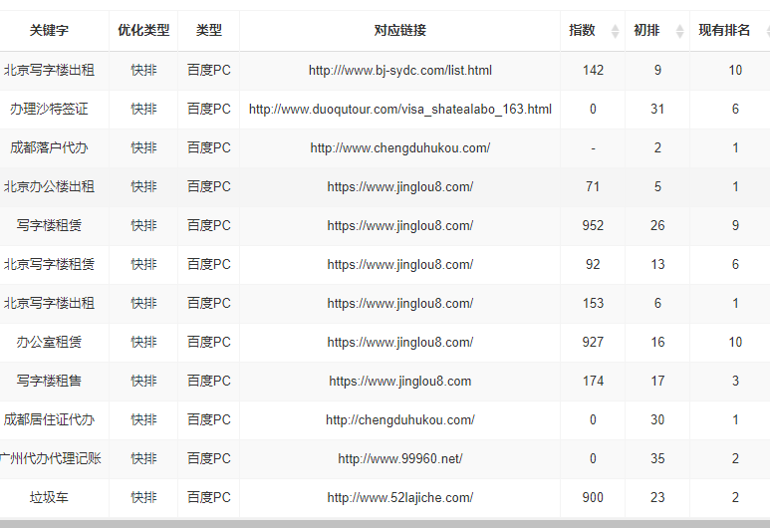Open the http://www.chengduhukou.com/ link
770x528 pixels.
coord(399,147)
